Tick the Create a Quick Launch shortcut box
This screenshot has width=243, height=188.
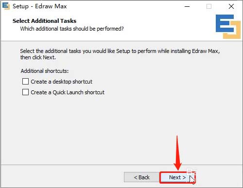coord(25,92)
